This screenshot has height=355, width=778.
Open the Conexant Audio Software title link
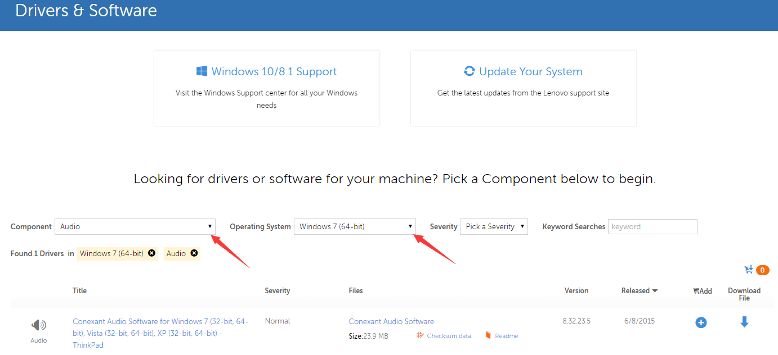pos(160,333)
